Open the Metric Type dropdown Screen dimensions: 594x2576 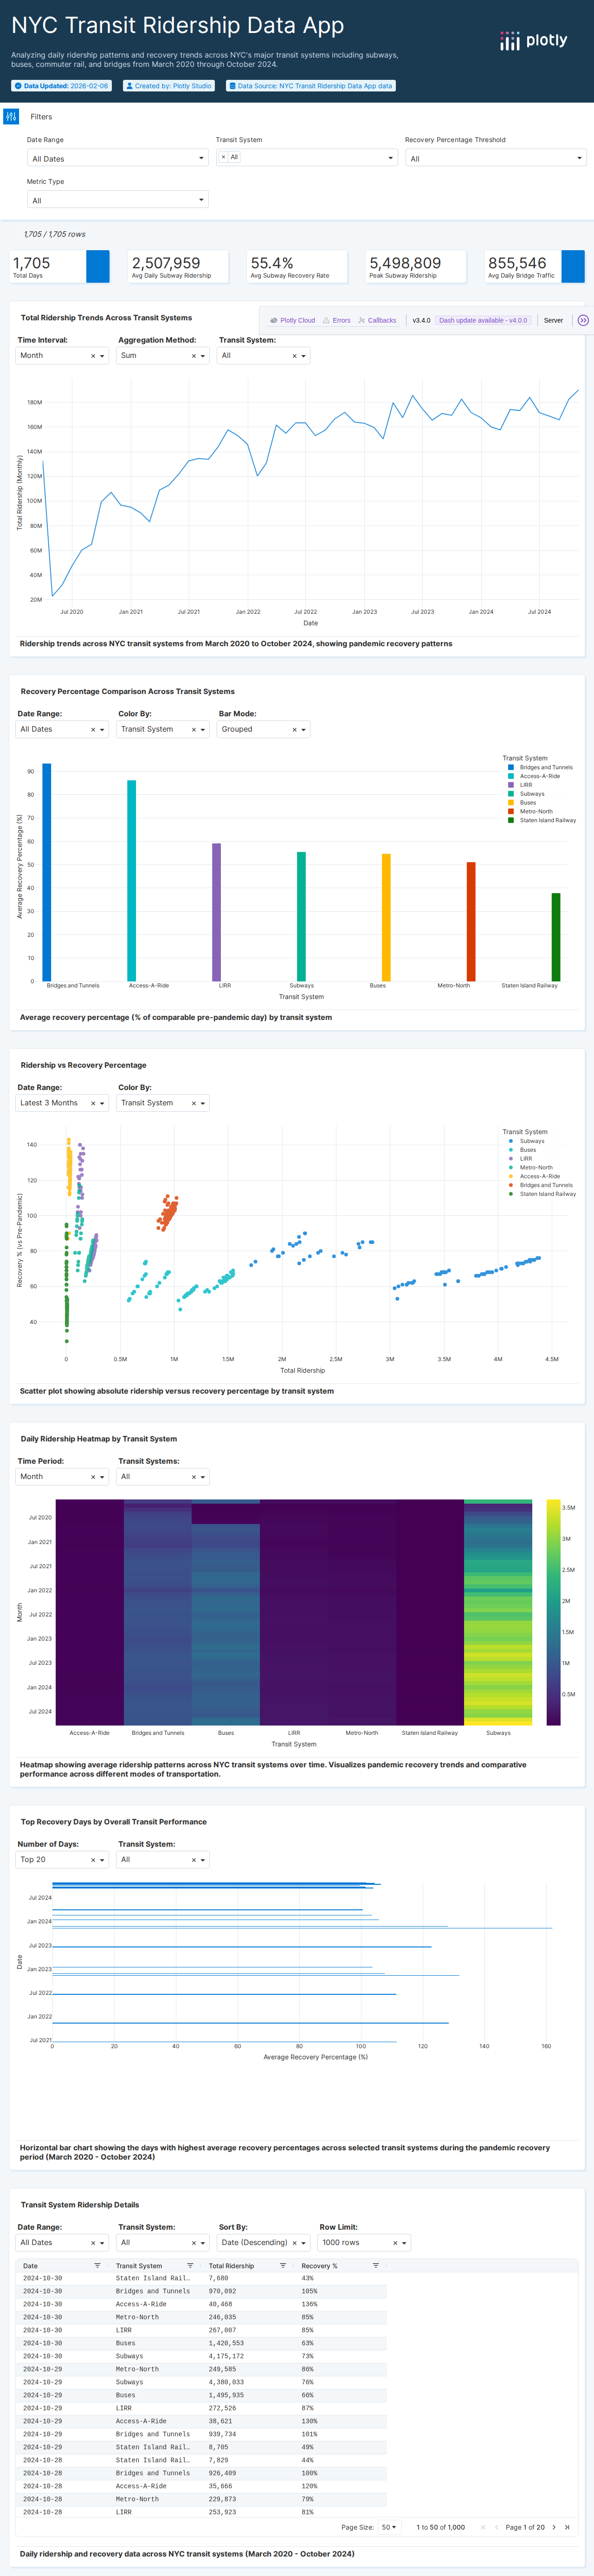[x=117, y=200]
